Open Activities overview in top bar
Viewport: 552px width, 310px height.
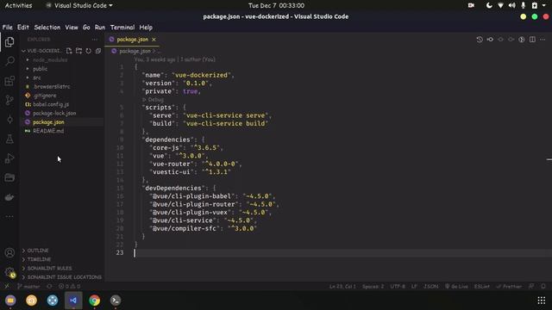click(x=18, y=5)
